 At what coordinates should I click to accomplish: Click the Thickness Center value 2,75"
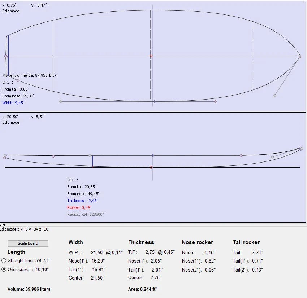coord(156,278)
